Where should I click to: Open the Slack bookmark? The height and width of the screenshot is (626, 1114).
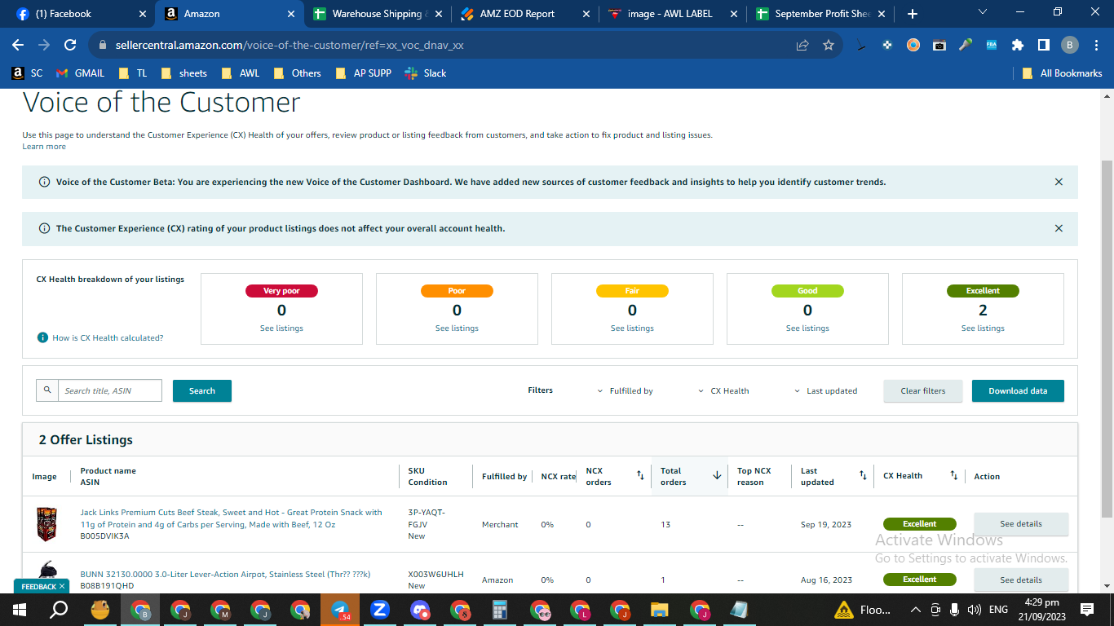[424, 73]
